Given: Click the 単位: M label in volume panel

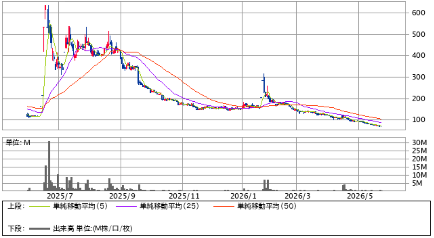Looking at the screenshot, I should tap(18, 142).
